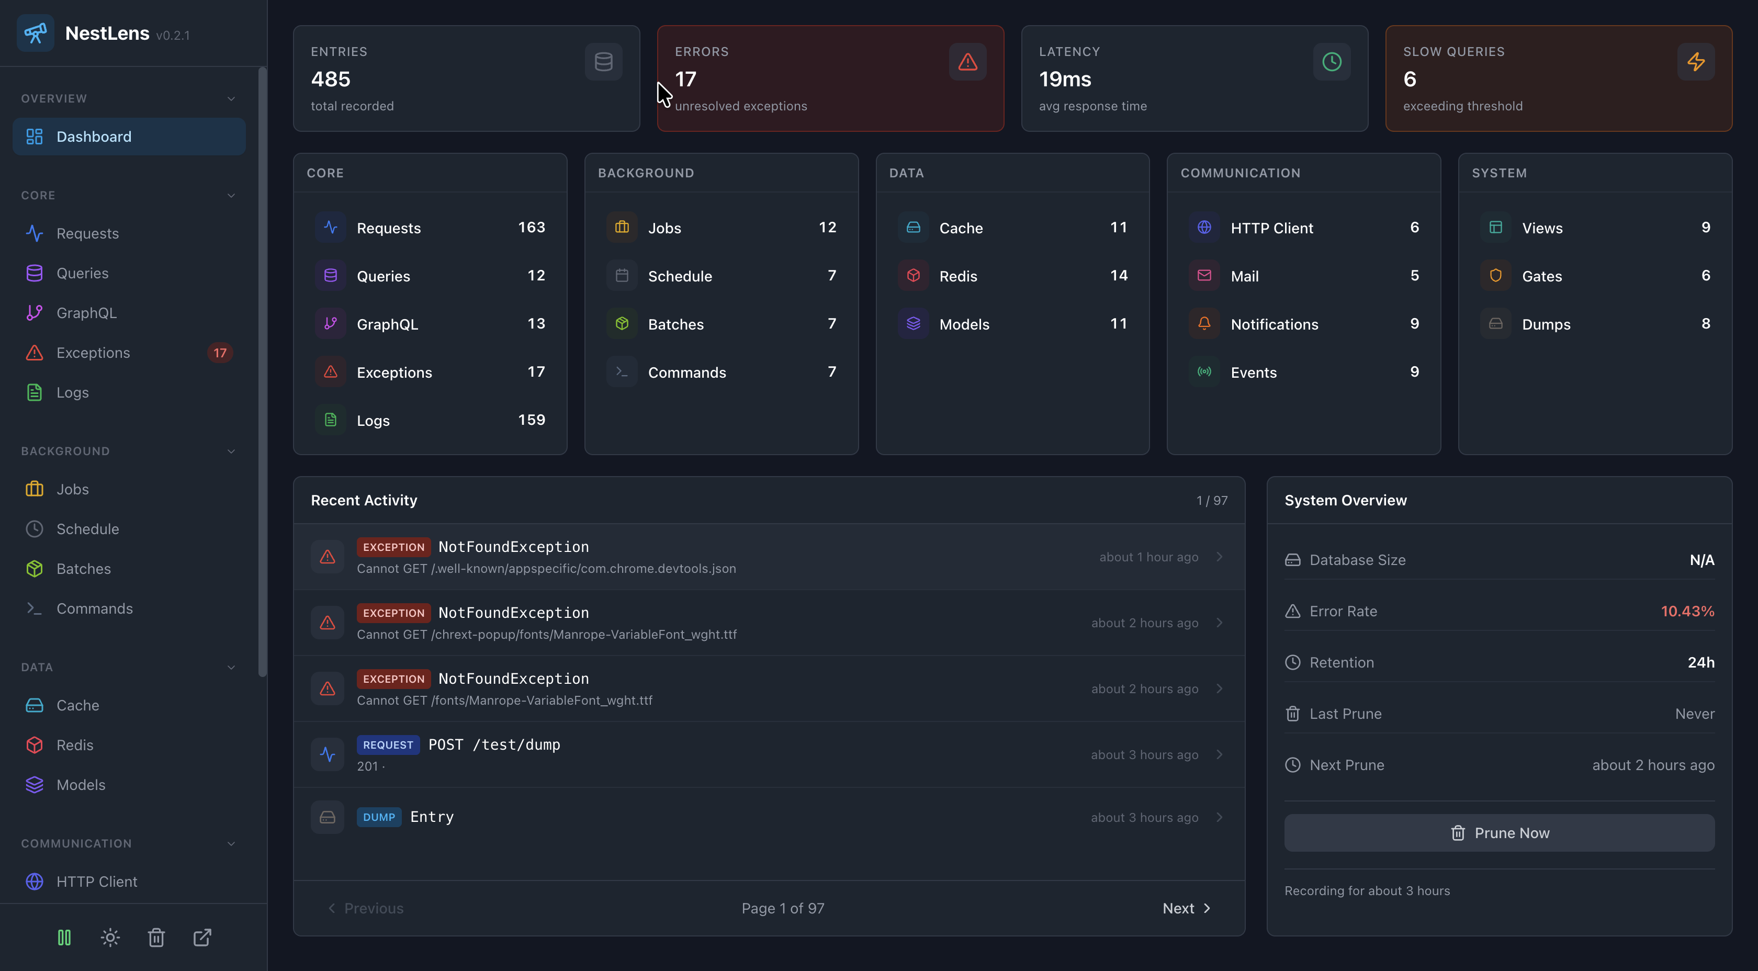The height and width of the screenshot is (971, 1758).
Task: Select GraphQL in the sidebar
Action: (x=86, y=313)
